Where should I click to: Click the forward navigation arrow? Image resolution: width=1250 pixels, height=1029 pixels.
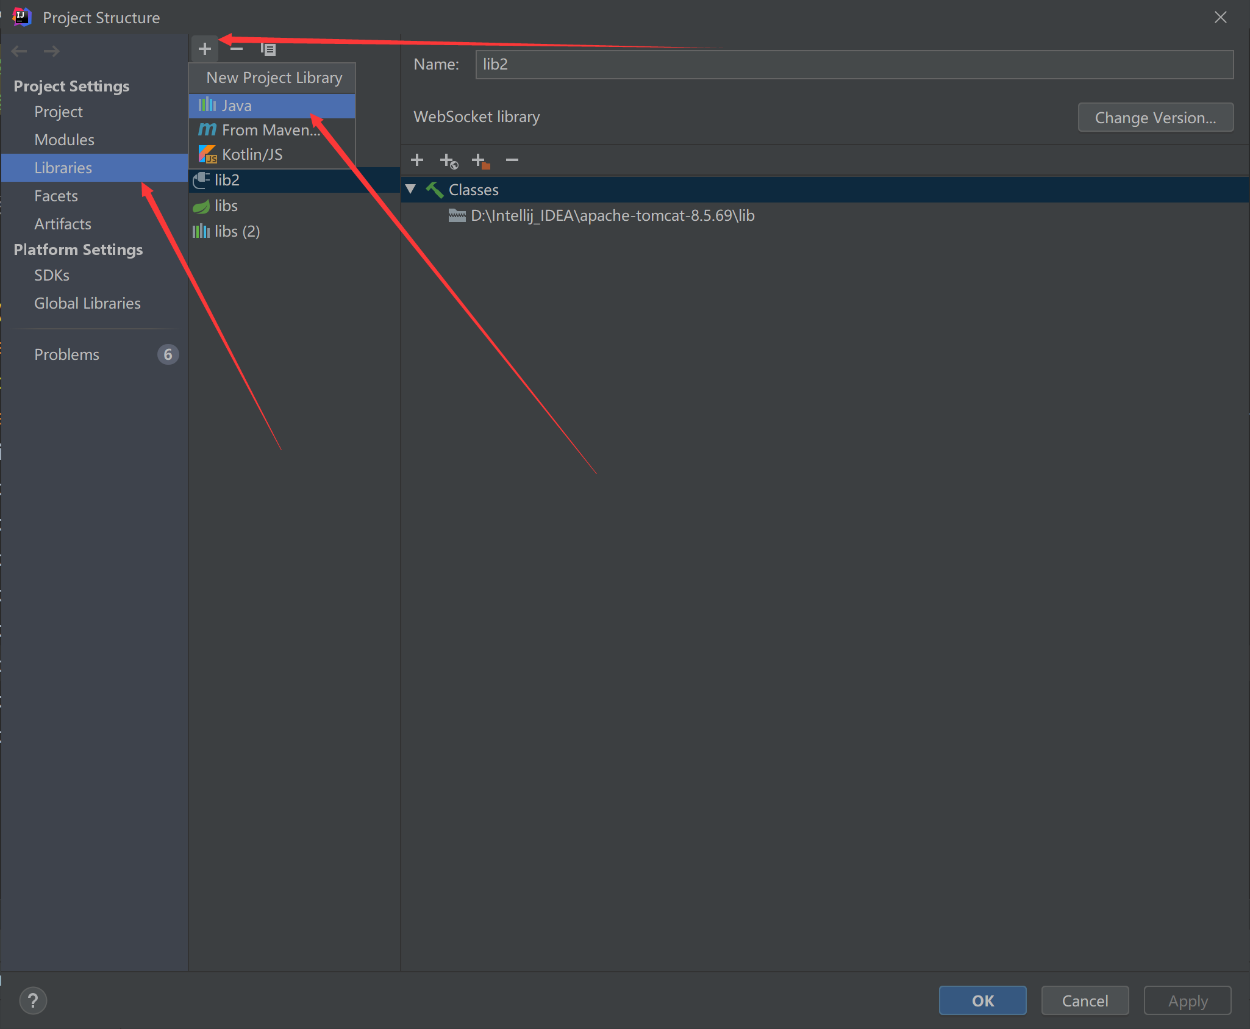pyautogui.click(x=52, y=51)
